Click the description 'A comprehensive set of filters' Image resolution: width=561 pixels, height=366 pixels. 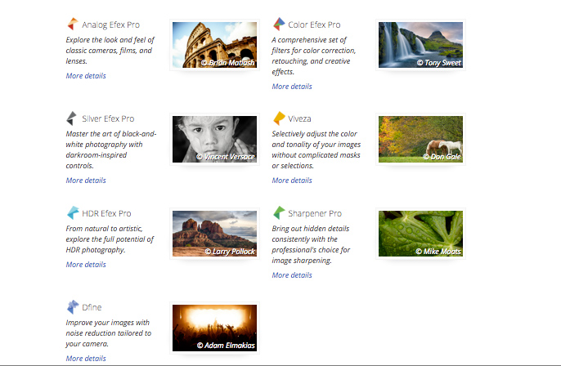[x=314, y=56]
